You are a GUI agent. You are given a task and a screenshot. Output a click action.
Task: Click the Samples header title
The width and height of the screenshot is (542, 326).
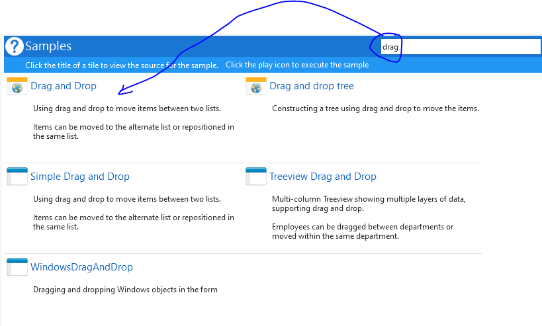(48, 46)
